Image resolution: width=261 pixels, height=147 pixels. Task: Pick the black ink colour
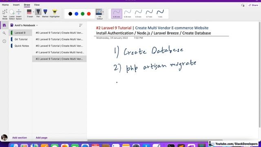(x=70, y=14)
